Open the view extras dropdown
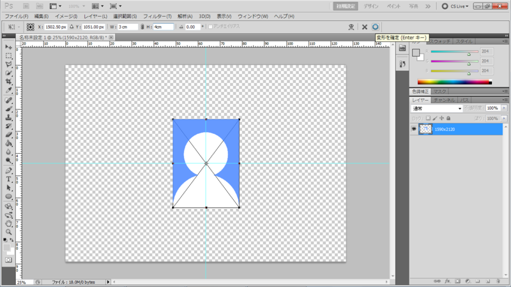 [x=55, y=6]
